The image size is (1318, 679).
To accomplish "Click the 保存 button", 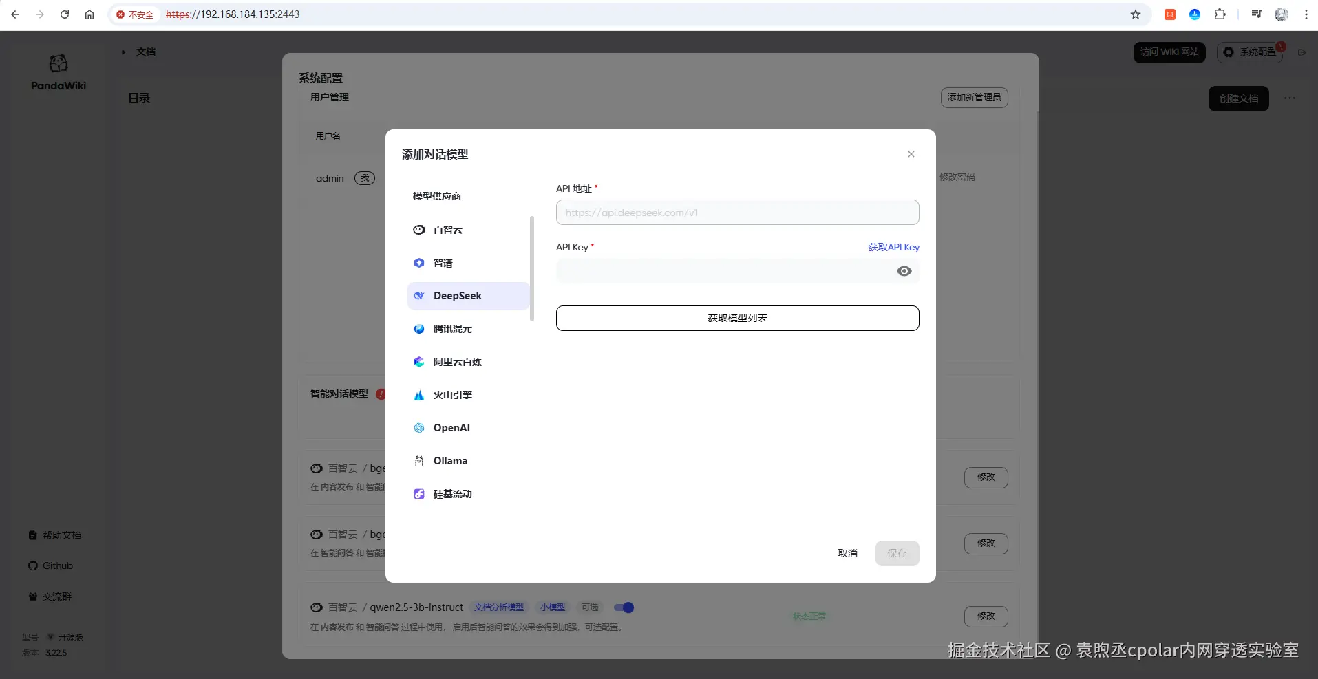I will 897,553.
